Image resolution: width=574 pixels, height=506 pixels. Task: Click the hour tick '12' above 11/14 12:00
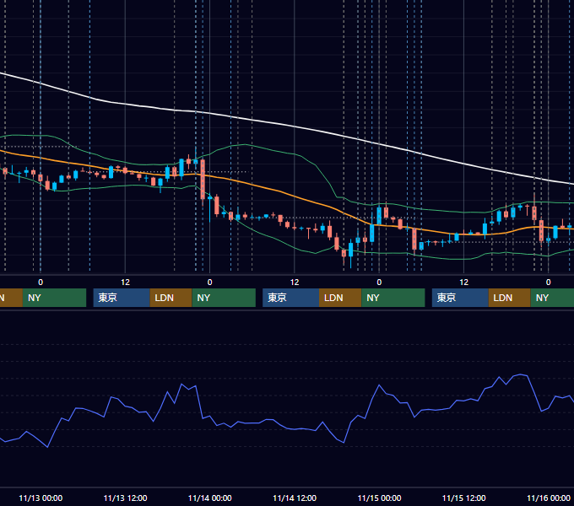pos(295,283)
